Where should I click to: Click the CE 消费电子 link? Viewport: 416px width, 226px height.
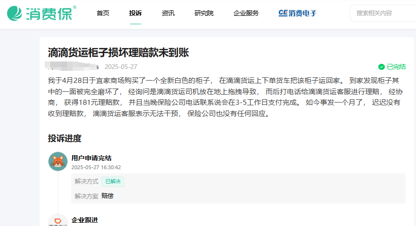click(297, 13)
